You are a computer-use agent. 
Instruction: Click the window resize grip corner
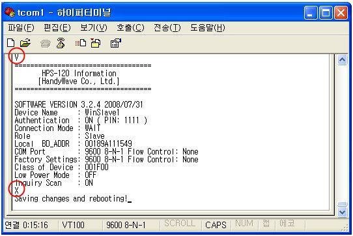point(345,228)
